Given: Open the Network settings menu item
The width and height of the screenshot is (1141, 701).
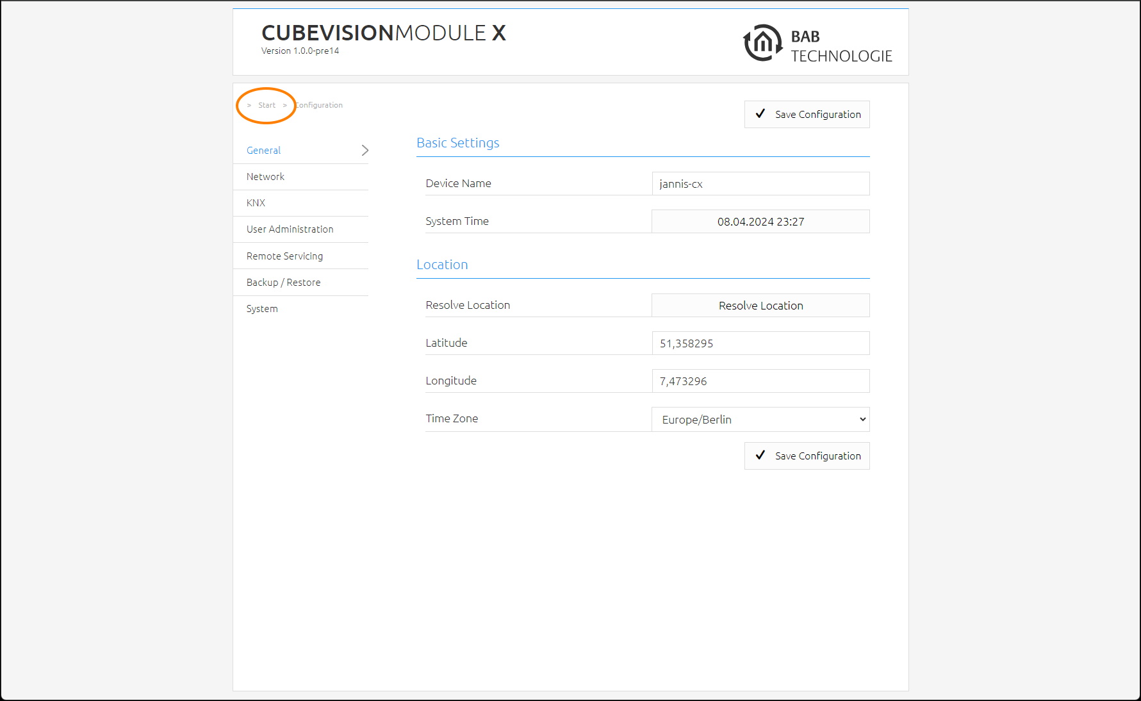Looking at the screenshot, I should tap(300, 177).
